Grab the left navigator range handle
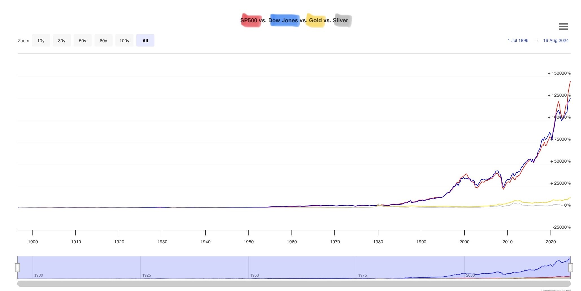Image resolution: width=581 pixels, height=291 pixels. click(x=17, y=267)
